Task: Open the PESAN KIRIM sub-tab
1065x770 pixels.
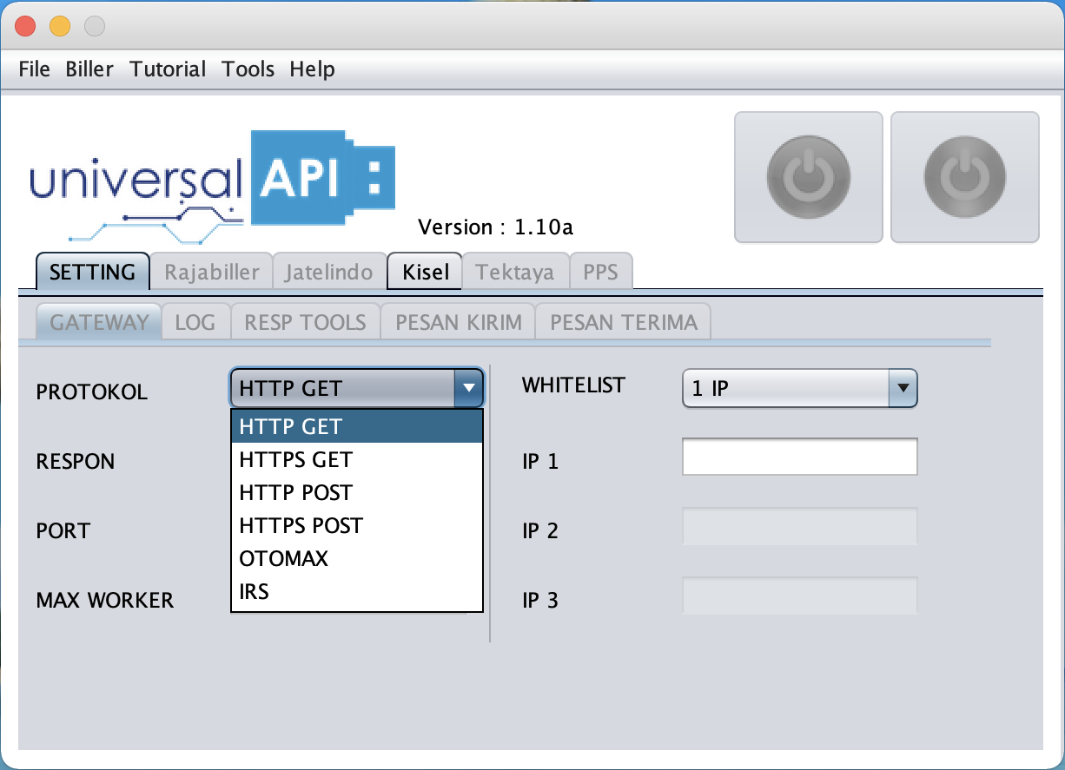Action: pos(459,322)
